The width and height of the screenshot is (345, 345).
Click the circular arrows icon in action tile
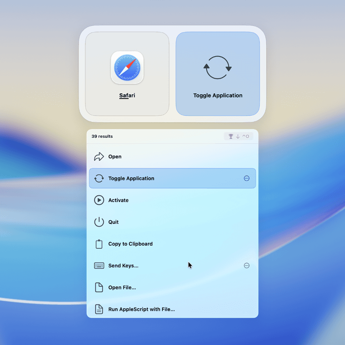tap(217, 67)
